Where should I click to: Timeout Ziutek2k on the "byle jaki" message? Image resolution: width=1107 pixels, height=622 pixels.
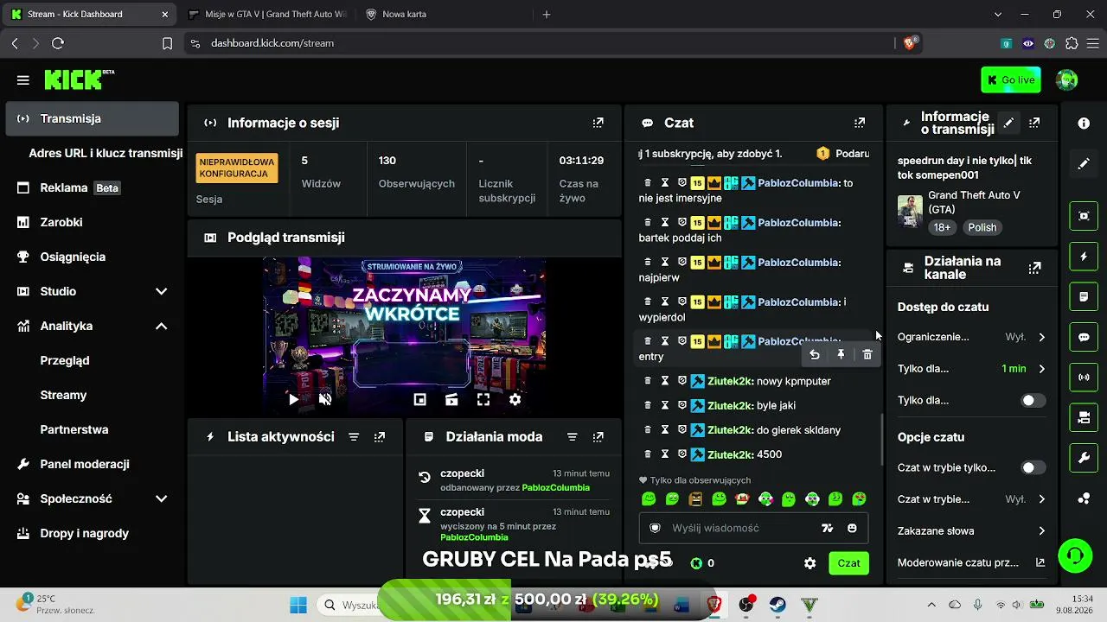point(665,405)
